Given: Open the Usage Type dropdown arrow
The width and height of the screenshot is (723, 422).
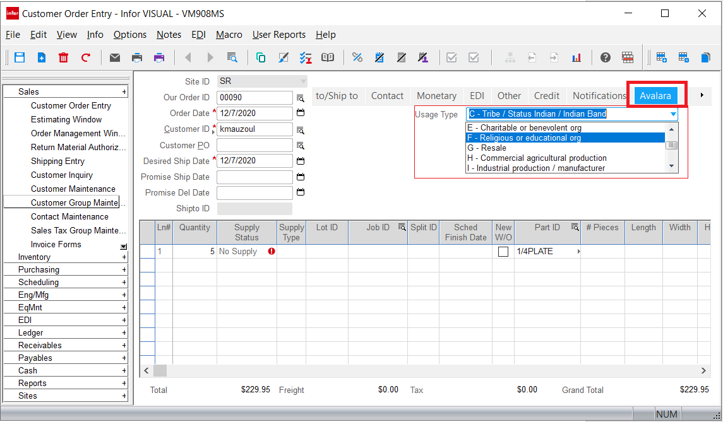Looking at the screenshot, I should 673,114.
